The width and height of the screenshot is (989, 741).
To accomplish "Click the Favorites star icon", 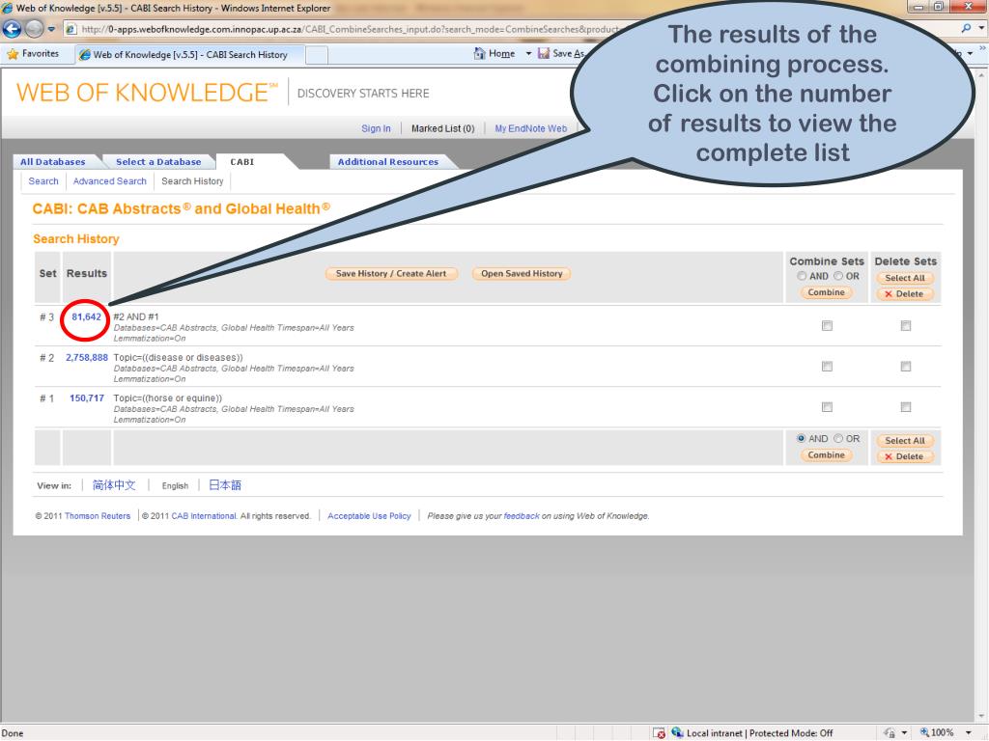I will pos(12,54).
